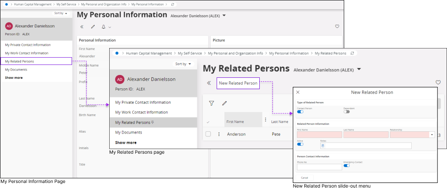Enable the Dependent switch
447x188 pixels.
(x=346, y=112)
